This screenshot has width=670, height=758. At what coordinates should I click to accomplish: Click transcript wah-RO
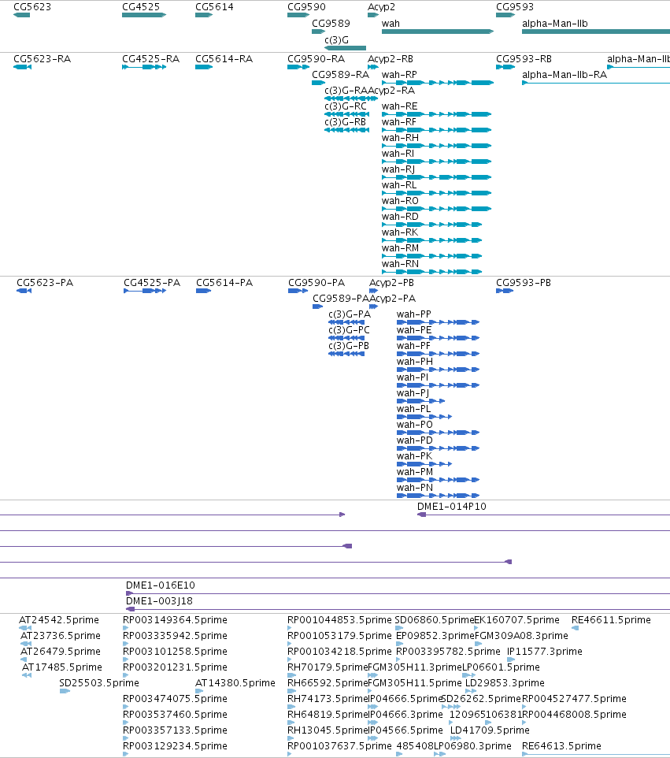tap(400, 201)
